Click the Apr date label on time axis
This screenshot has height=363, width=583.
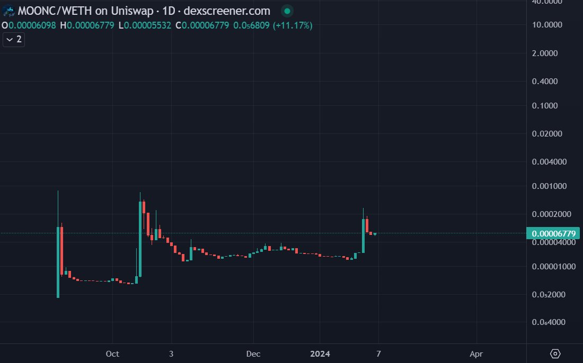point(476,353)
